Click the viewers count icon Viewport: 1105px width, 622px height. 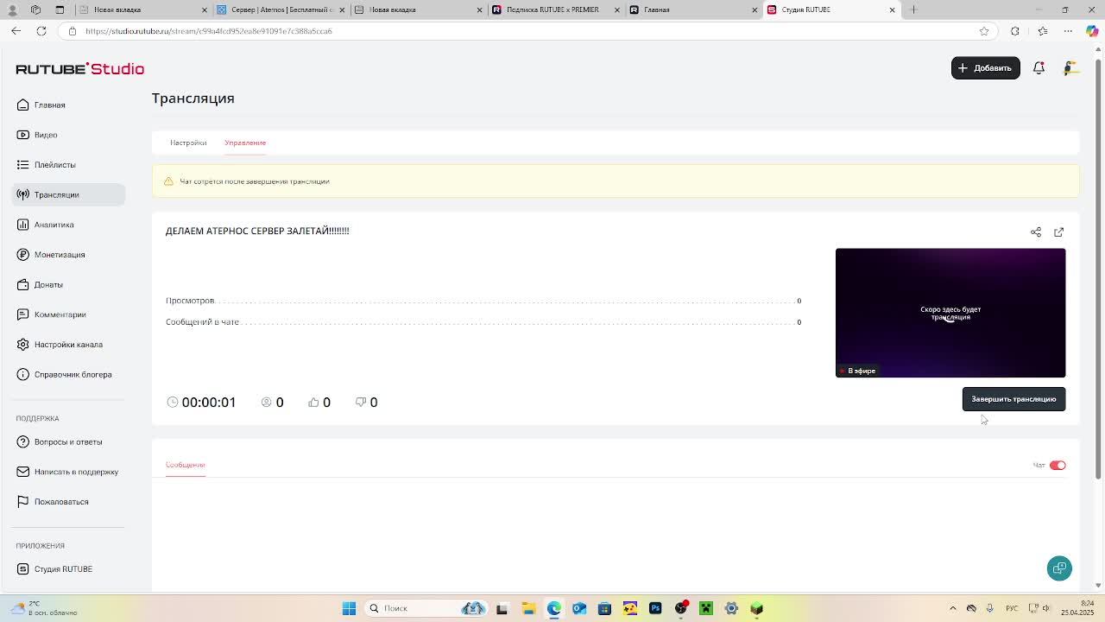[267, 403]
